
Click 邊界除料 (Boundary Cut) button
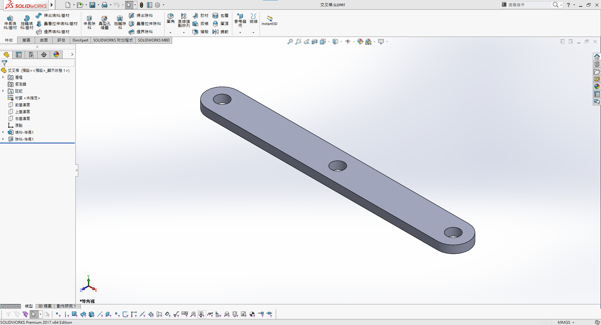pyautogui.click(x=141, y=32)
